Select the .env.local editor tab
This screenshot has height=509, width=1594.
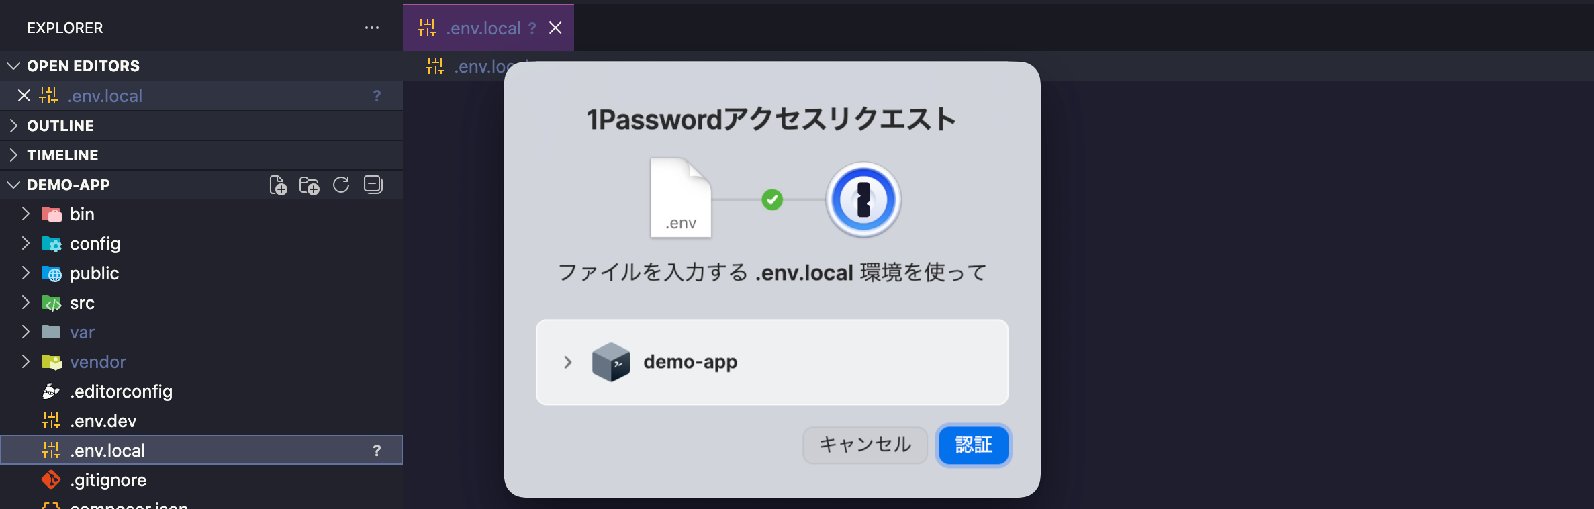coord(483,28)
